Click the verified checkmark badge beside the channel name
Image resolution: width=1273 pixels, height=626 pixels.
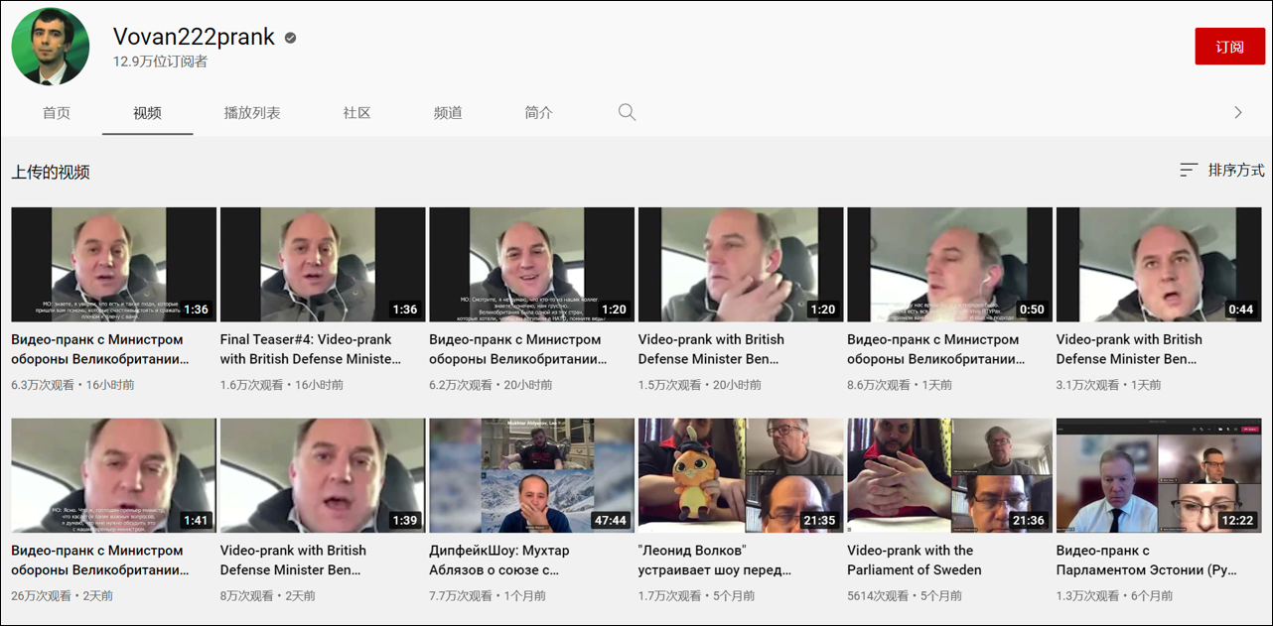point(290,38)
